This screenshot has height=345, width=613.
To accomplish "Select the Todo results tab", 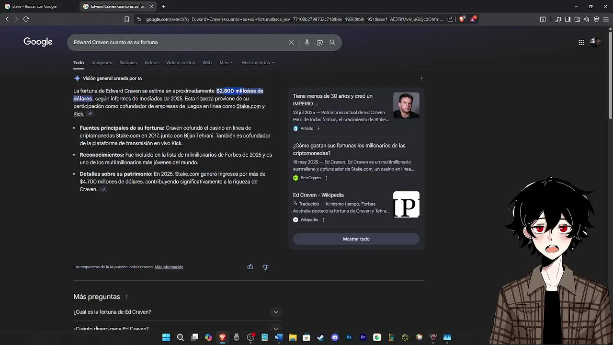I will (x=79, y=63).
